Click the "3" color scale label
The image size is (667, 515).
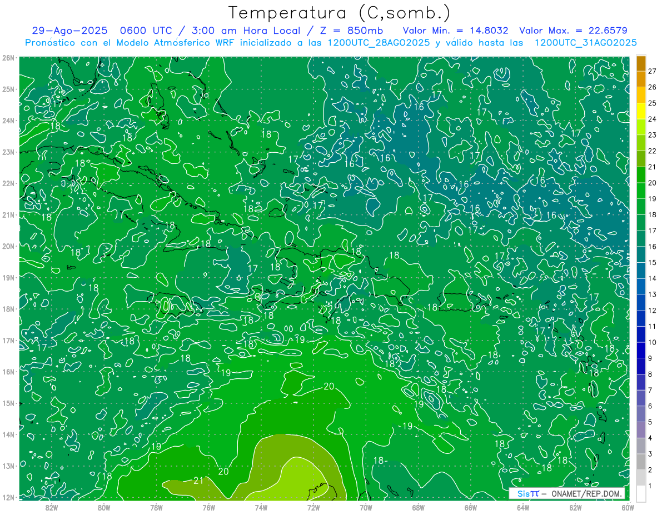click(x=650, y=454)
